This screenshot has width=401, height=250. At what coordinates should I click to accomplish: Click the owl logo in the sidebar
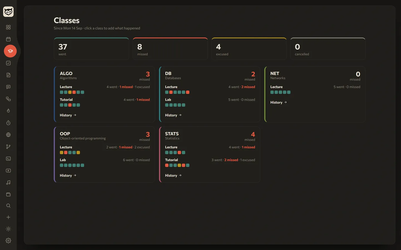[x=8, y=12]
